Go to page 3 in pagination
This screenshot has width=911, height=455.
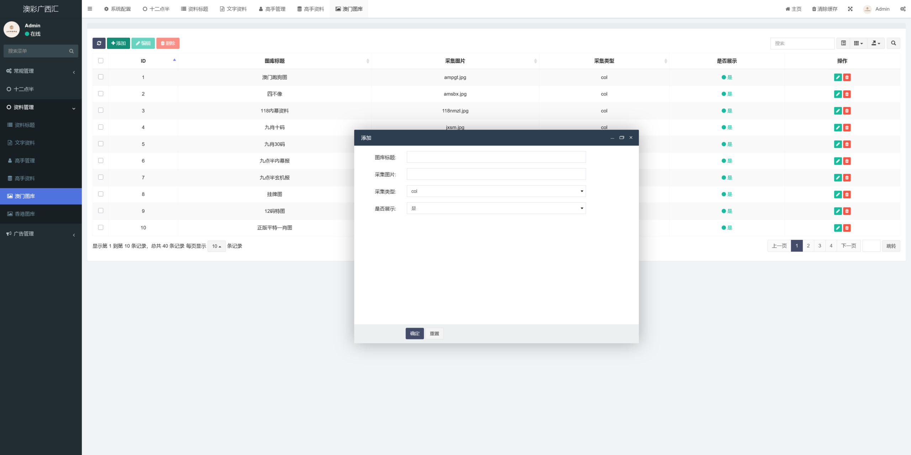[820, 246]
